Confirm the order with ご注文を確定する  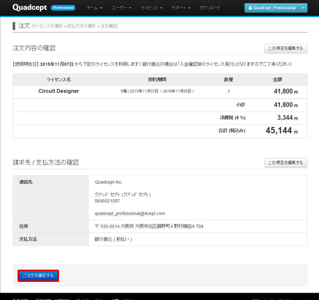pos(38,275)
